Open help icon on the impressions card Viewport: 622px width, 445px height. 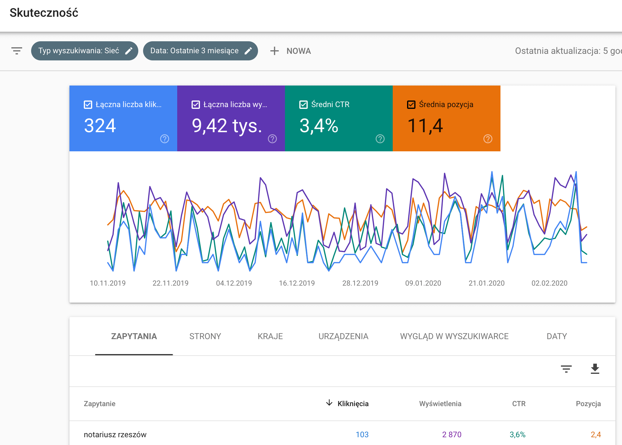click(x=272, y=139)
